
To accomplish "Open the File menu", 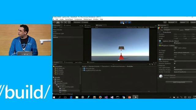I will click(x=53, y=19).
